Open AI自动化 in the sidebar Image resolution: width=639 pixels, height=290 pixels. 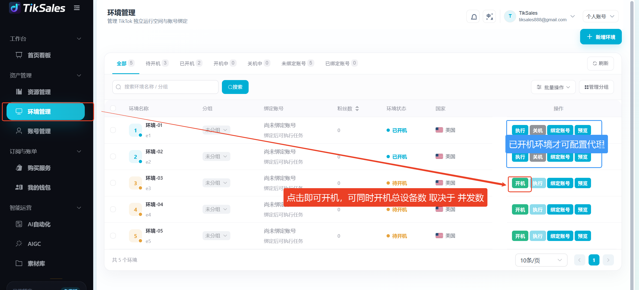click(x=45, y=224)
